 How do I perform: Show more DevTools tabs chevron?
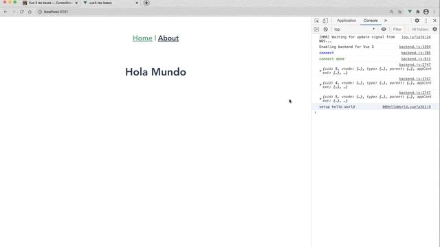[x=386, y=21]
